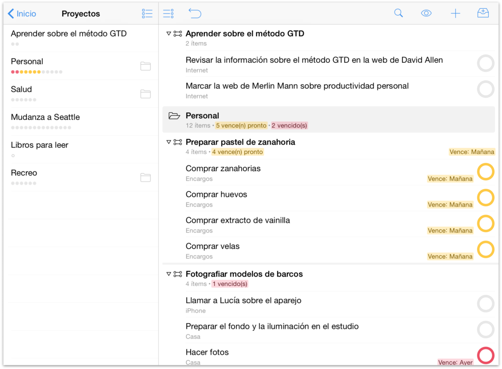Open the search magnifier icon
Viewport: 502px width, 369px height.
pyautogui.click(x=399, y=14)
